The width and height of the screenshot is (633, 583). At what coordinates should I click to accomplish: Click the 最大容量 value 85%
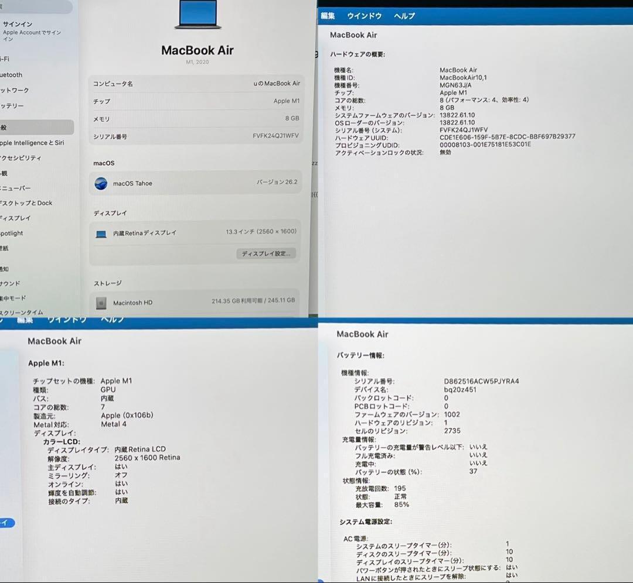pyautogui.click(x=401, y=505)
